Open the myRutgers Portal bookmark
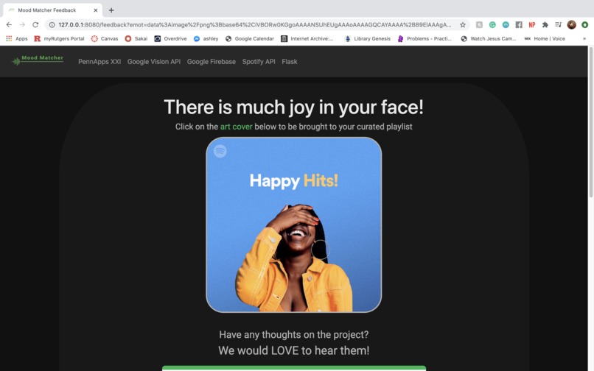 59,38
